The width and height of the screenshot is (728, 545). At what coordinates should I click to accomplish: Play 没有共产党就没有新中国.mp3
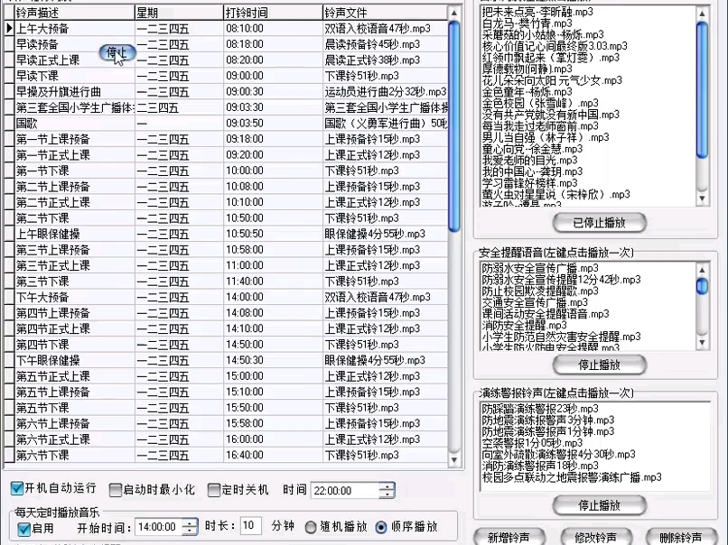click(551, 115)
